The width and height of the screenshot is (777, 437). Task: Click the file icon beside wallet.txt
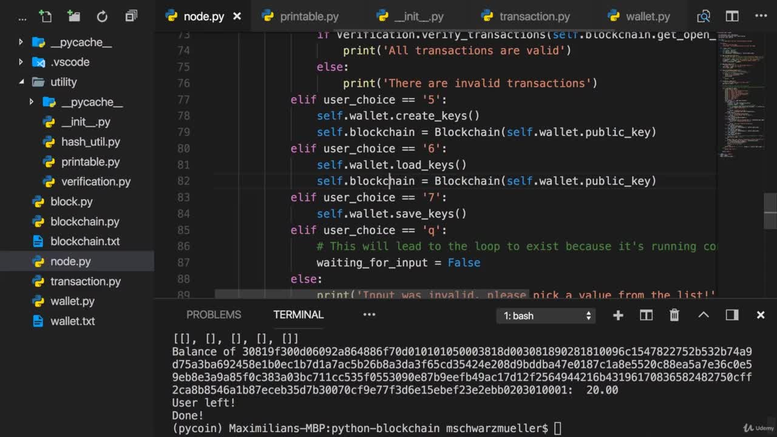38,321
